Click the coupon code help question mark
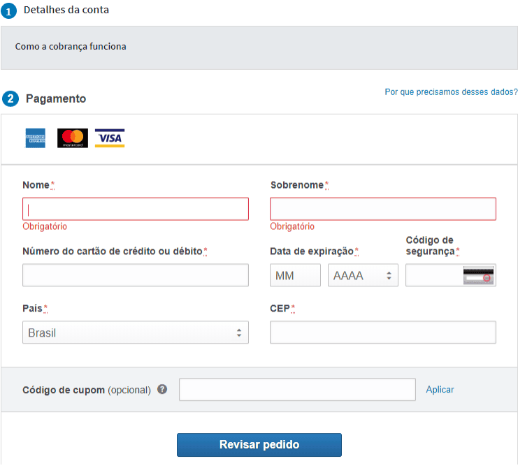The height and width of the screenshot is (468, 518). [162, 390]
